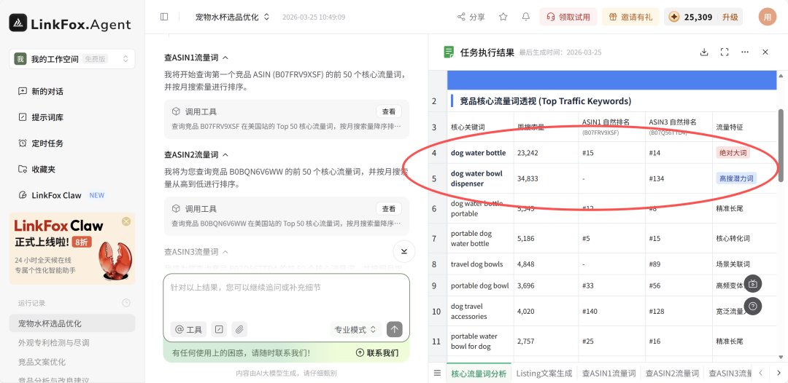
Task: Click the 领取试用 button
Action: point(568,17)
